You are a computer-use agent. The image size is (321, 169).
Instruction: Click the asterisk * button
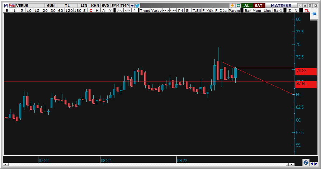(x=134, y=10)
